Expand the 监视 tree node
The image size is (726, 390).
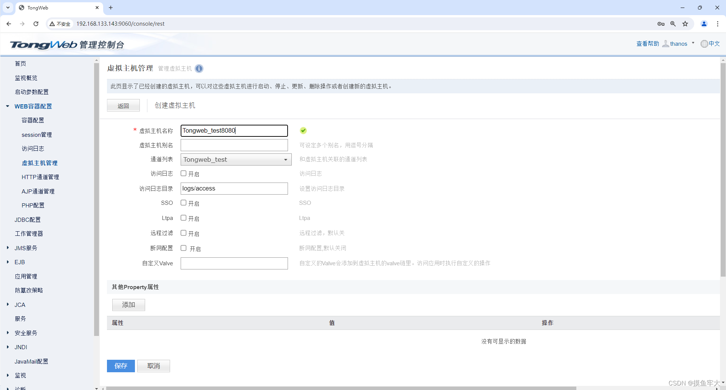pos(8,375)
